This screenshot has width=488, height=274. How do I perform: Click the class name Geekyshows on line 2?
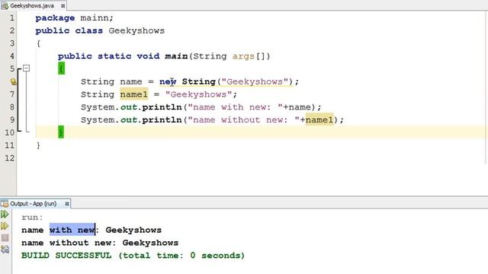tap(136, 30)
